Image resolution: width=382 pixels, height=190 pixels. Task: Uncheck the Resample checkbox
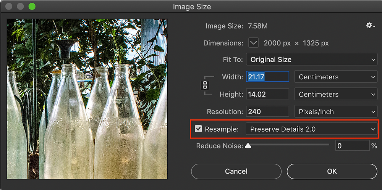[x=199, y=129]
